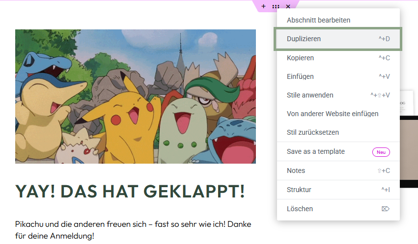
Task: Choose Abschnitt bearbeiten from context menu
Action: 338,20
